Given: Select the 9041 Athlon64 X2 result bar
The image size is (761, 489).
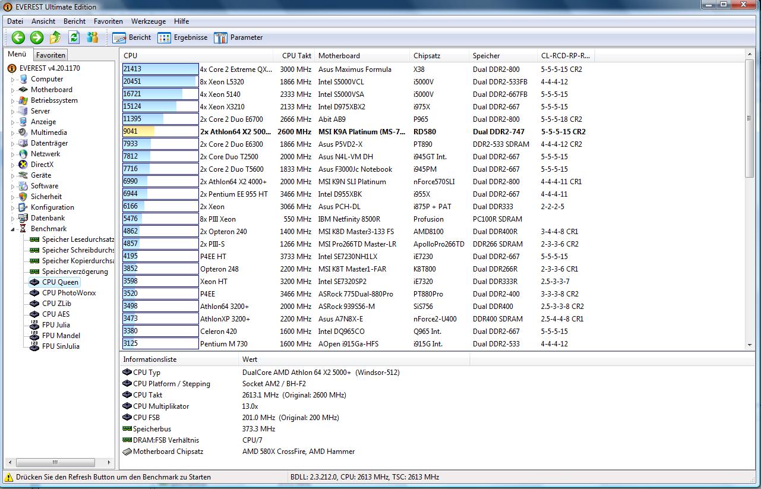Looking at the screenshot, I should pyautogui.click(x=160, y=132).
